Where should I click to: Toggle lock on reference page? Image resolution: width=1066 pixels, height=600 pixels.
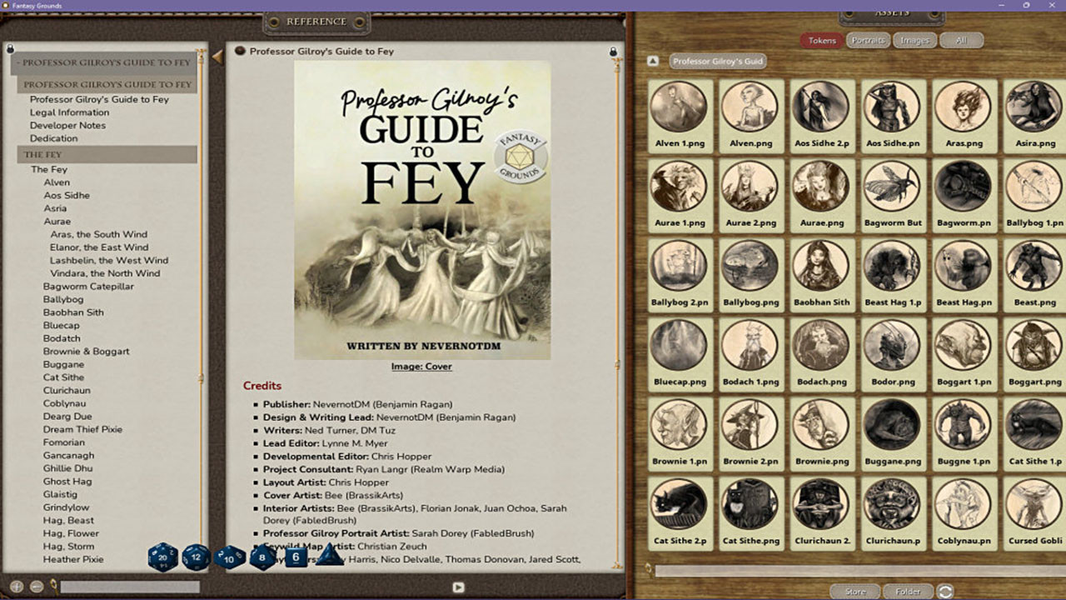[613, 52]
